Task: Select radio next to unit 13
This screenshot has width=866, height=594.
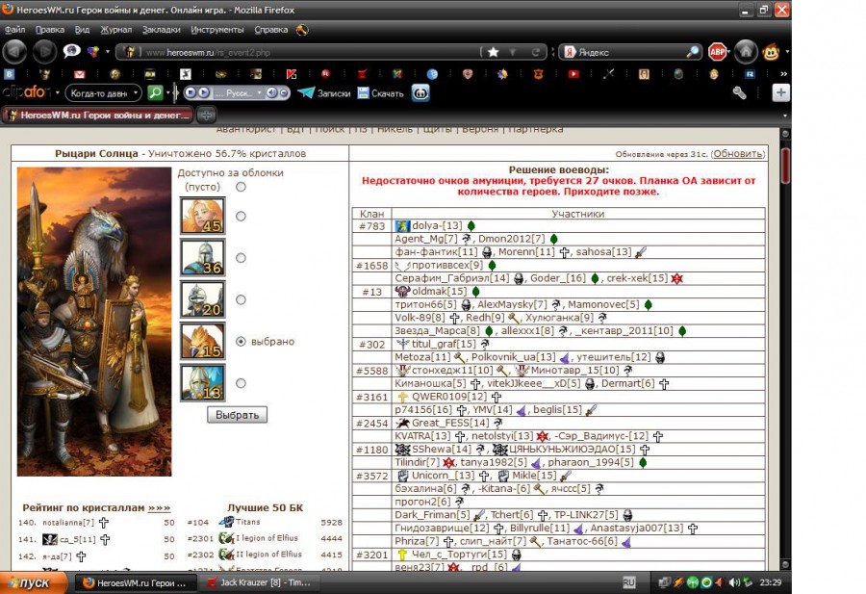Action: click(241, 383)
